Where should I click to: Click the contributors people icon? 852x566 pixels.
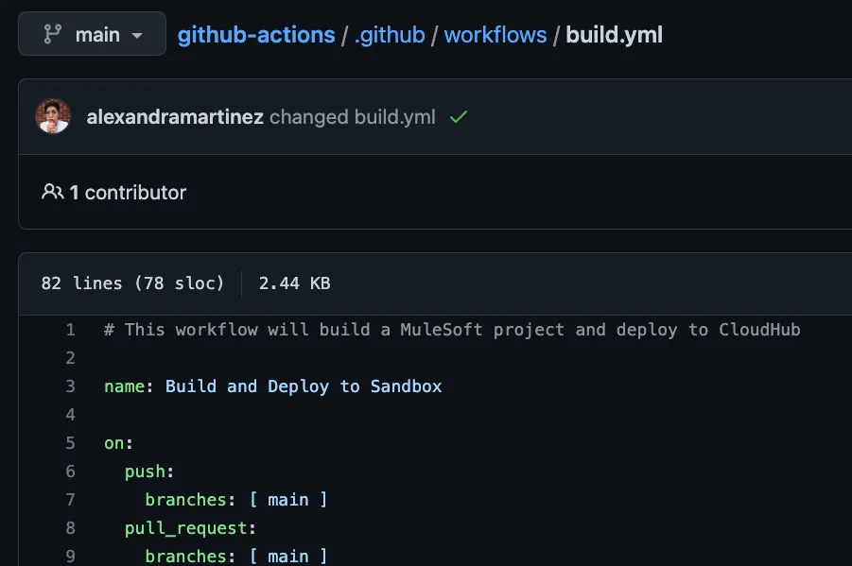coord(52,192)
